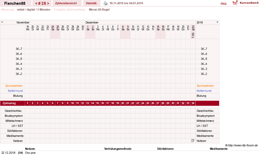Click the Muttermund label on the right side

coord(204,91)
